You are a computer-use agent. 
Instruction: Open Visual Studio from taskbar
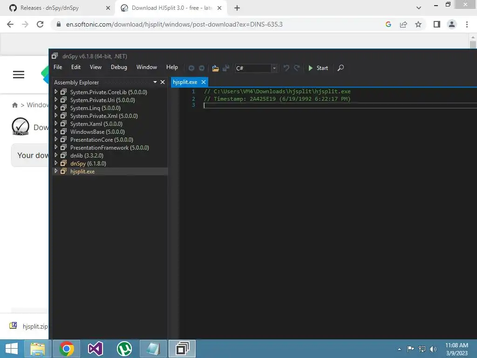tap(95, 349)
